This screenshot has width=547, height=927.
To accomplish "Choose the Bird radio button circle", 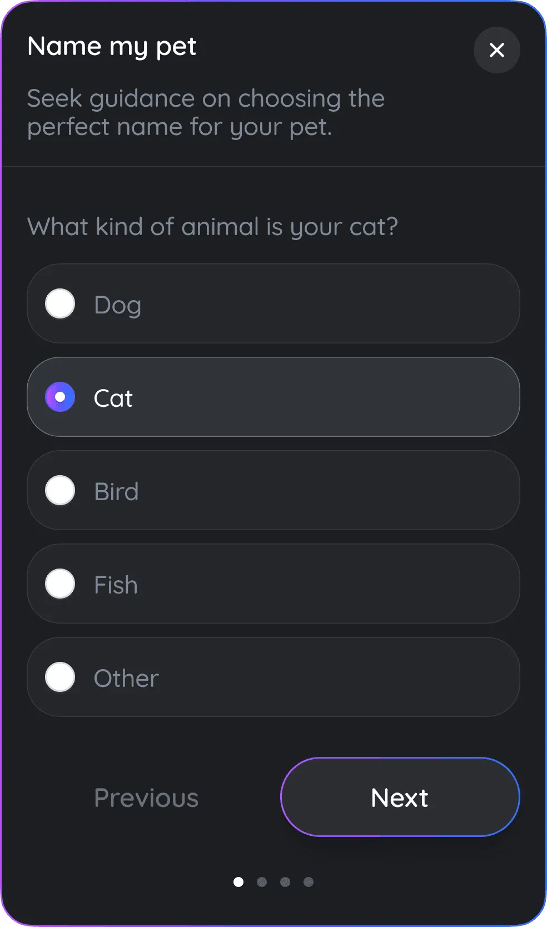I will (x=60, y=490).
